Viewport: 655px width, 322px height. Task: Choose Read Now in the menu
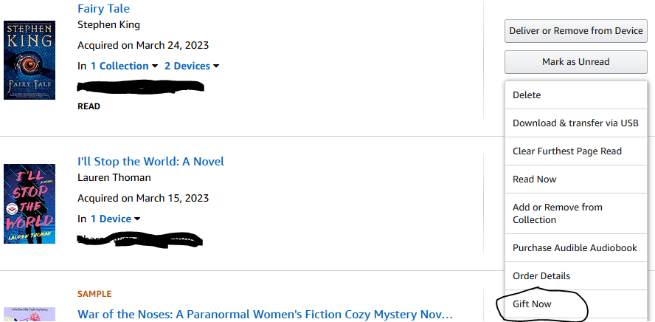(535, 179)
